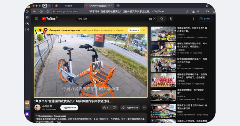This screenshot has height=126, width=240.
Task: Go back with the browser back arrow
Action: 34,11
